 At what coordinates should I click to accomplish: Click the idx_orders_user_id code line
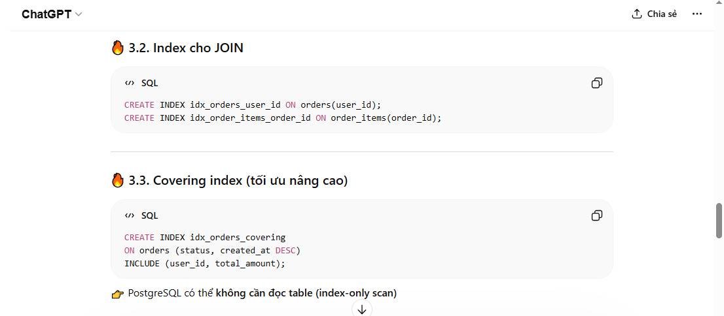[252, 104]
